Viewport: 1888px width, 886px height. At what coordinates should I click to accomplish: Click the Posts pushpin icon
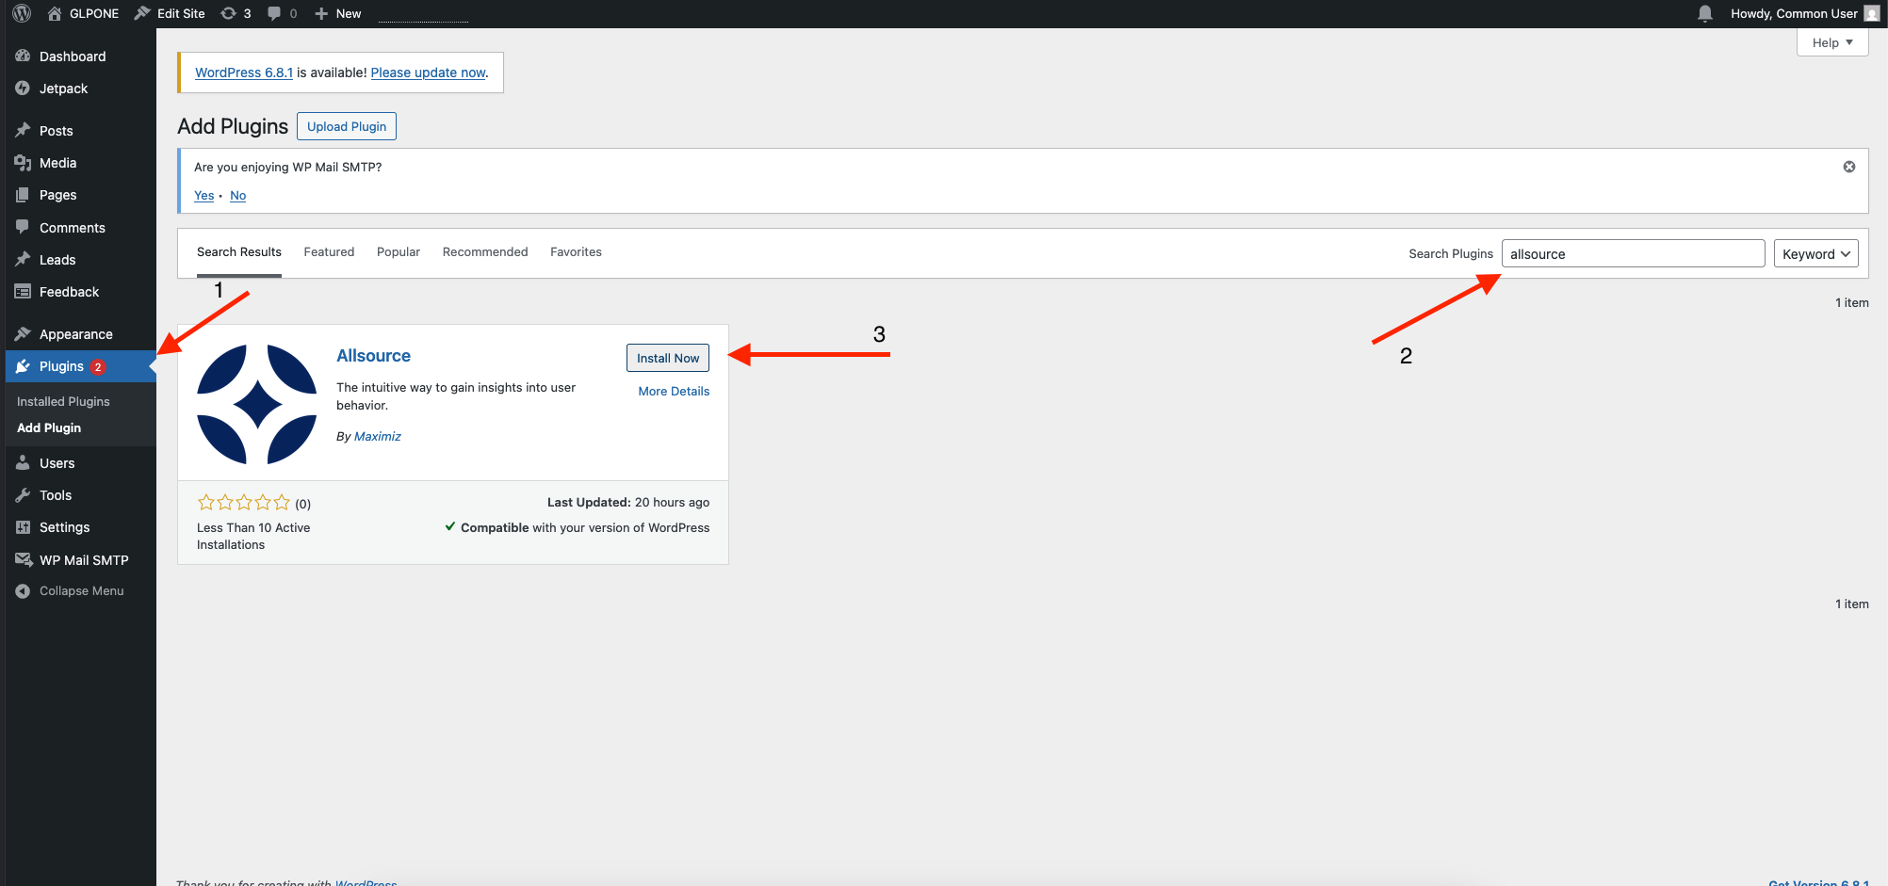[x=23, y=130]
